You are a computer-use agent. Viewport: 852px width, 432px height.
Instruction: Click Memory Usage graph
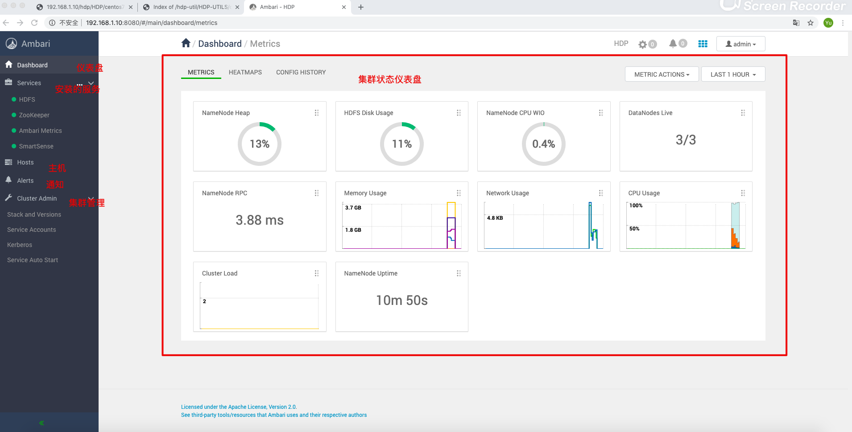tap(402, 225)
